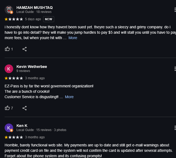Click the NEW badge on Hamzah's review
This screenshot has width=176, height=158.
[x=49, y=19]
